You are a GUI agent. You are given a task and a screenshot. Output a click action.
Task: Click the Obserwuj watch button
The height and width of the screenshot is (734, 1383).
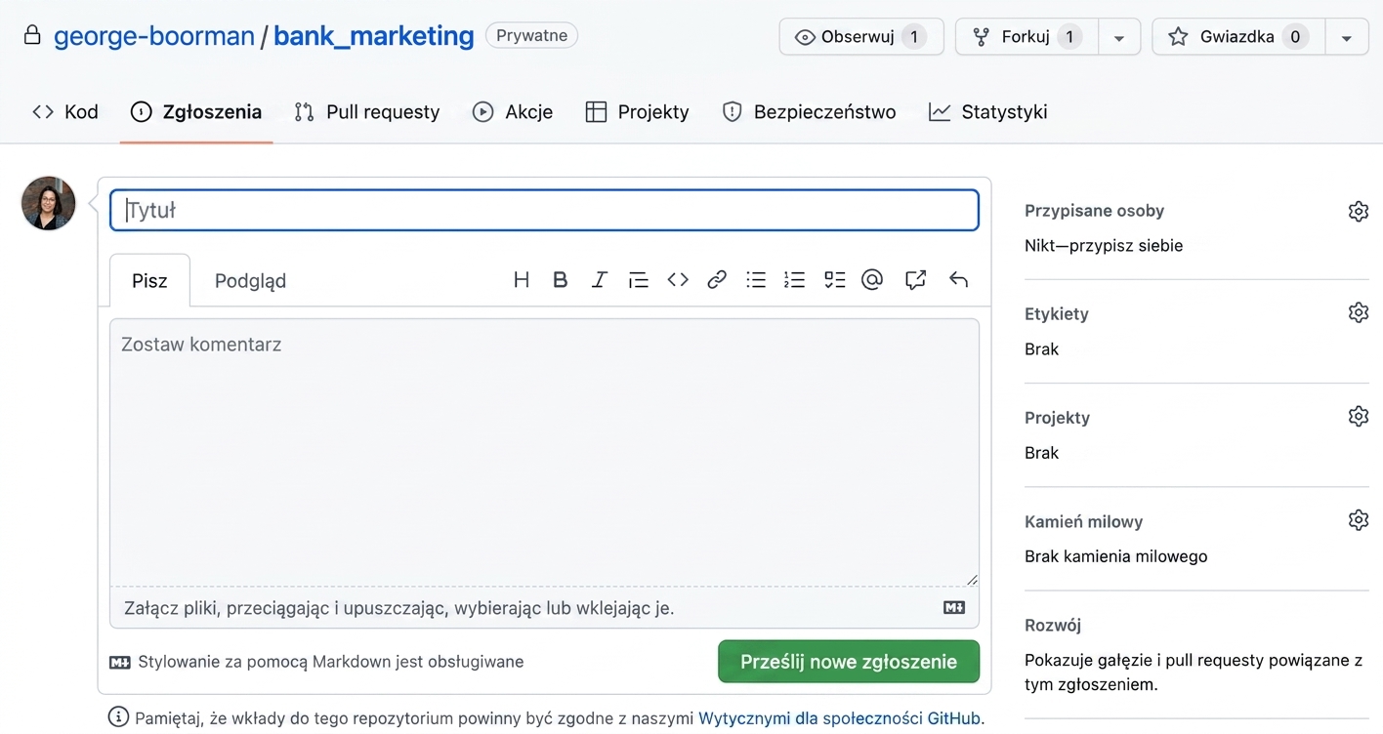(x=861, y=37)
